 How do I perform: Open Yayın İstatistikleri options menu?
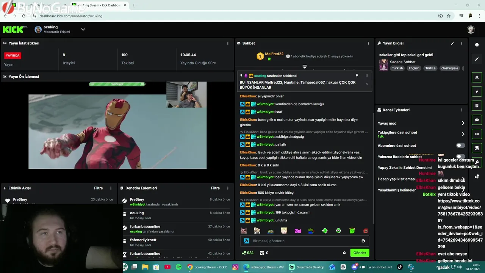[228, 43]
